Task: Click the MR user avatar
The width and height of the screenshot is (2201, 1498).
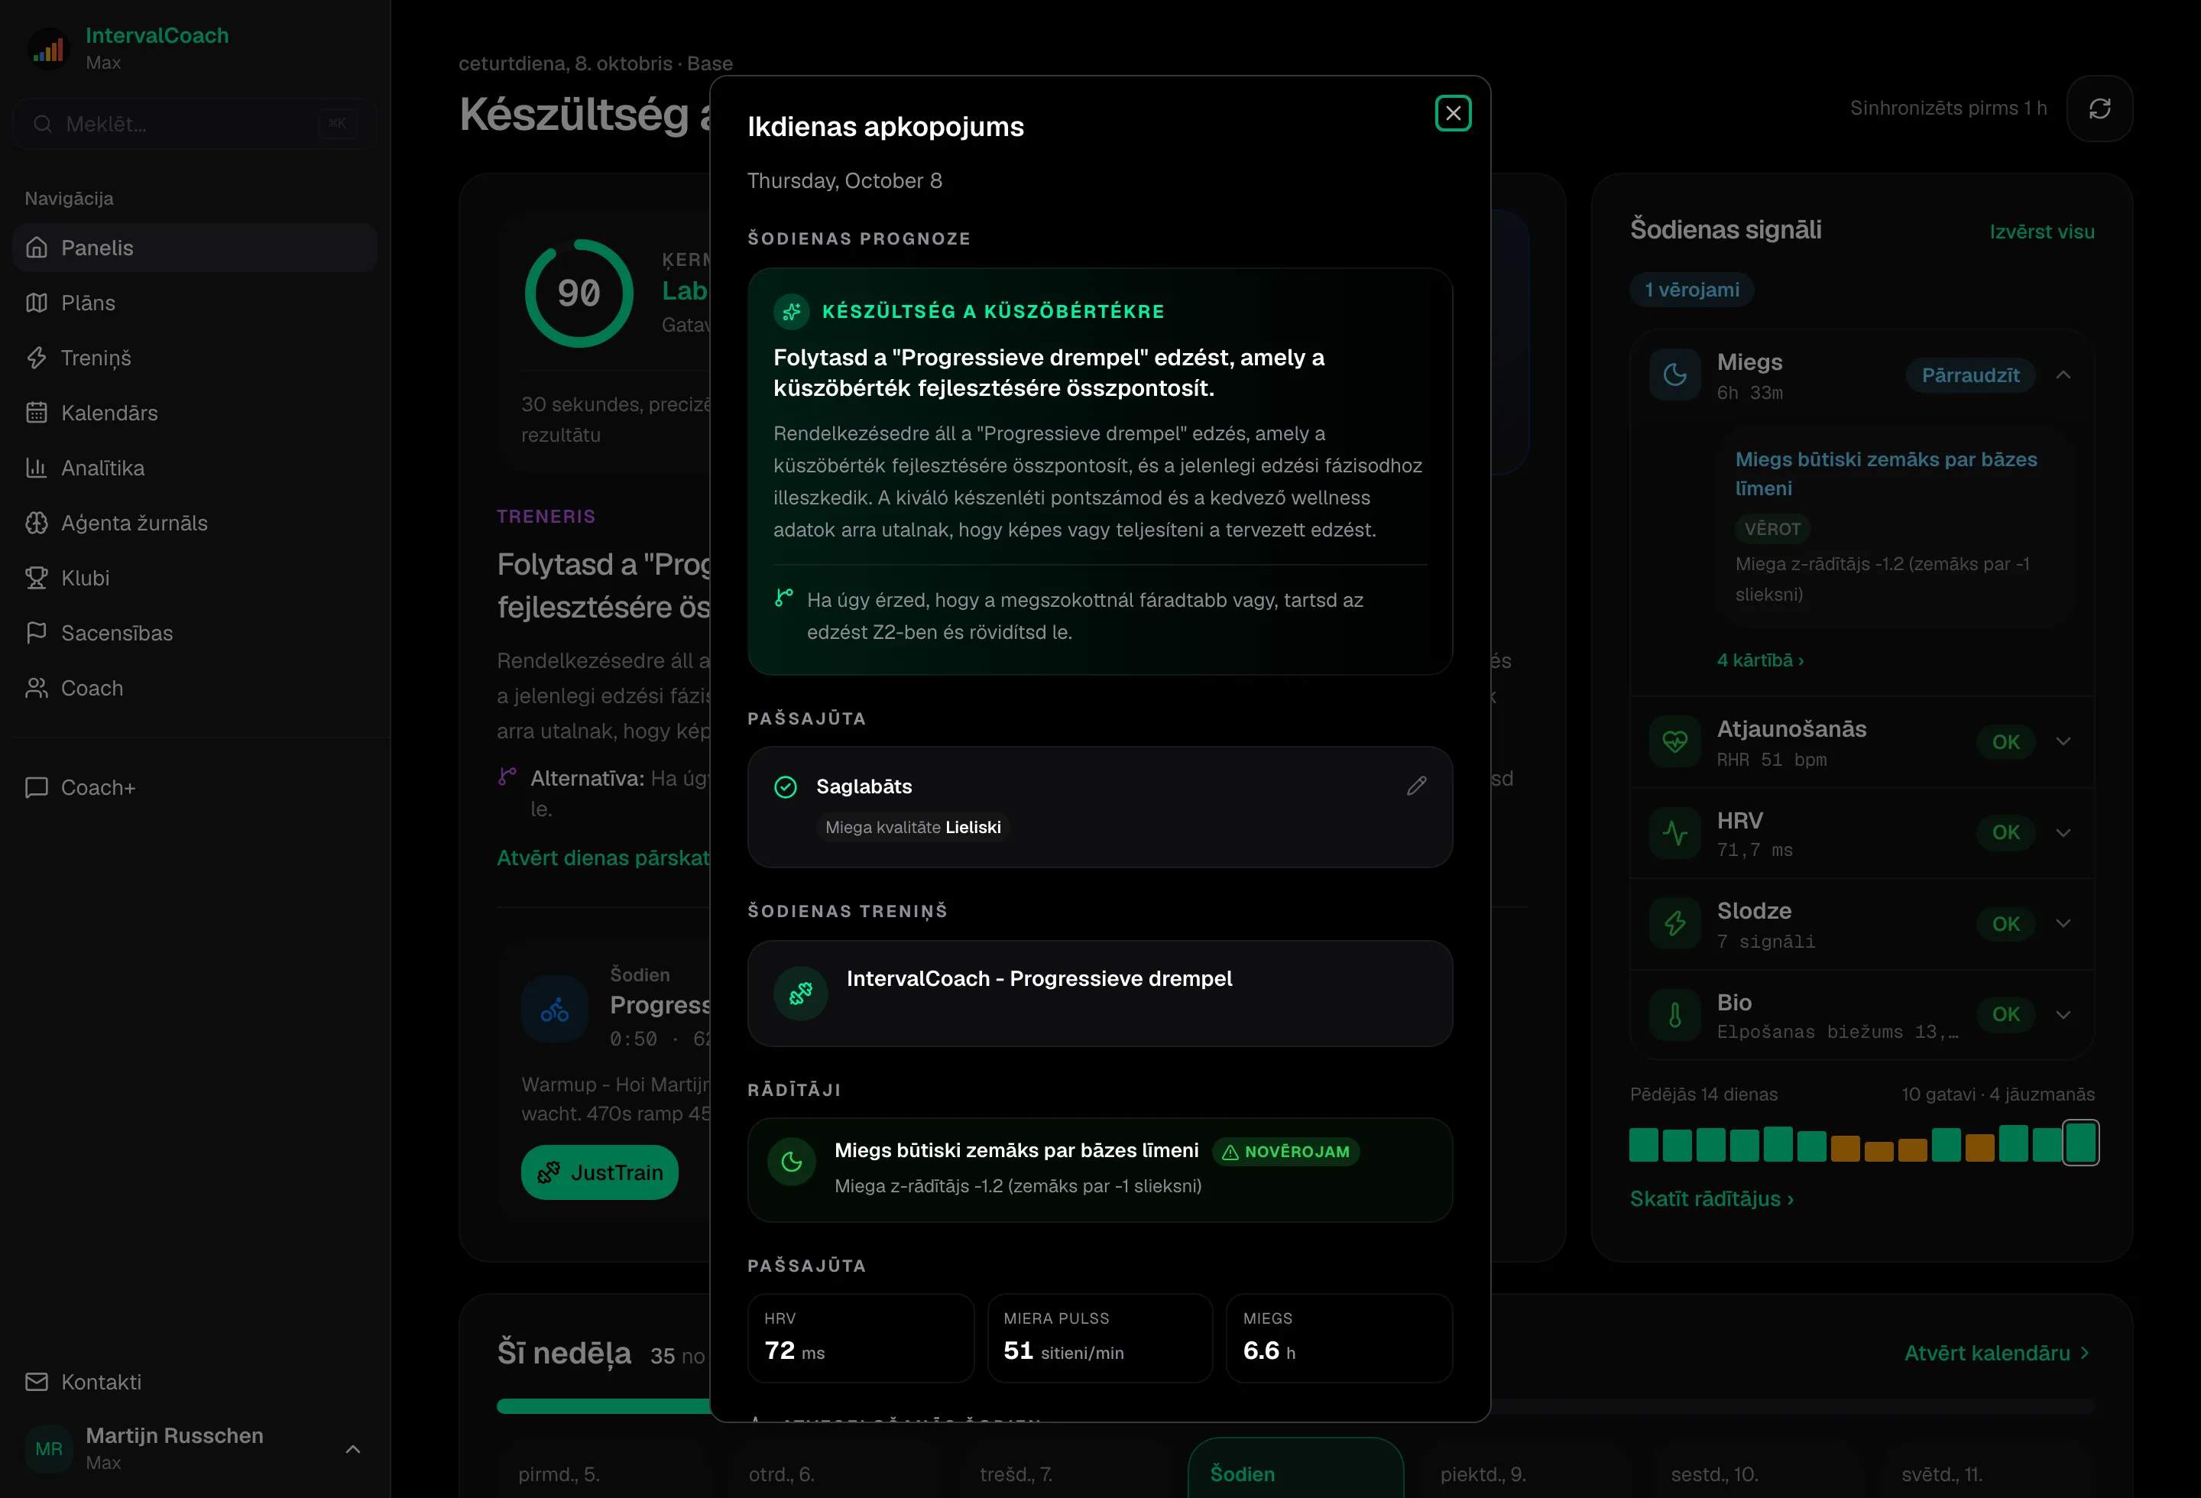Action: point(49,1449)
